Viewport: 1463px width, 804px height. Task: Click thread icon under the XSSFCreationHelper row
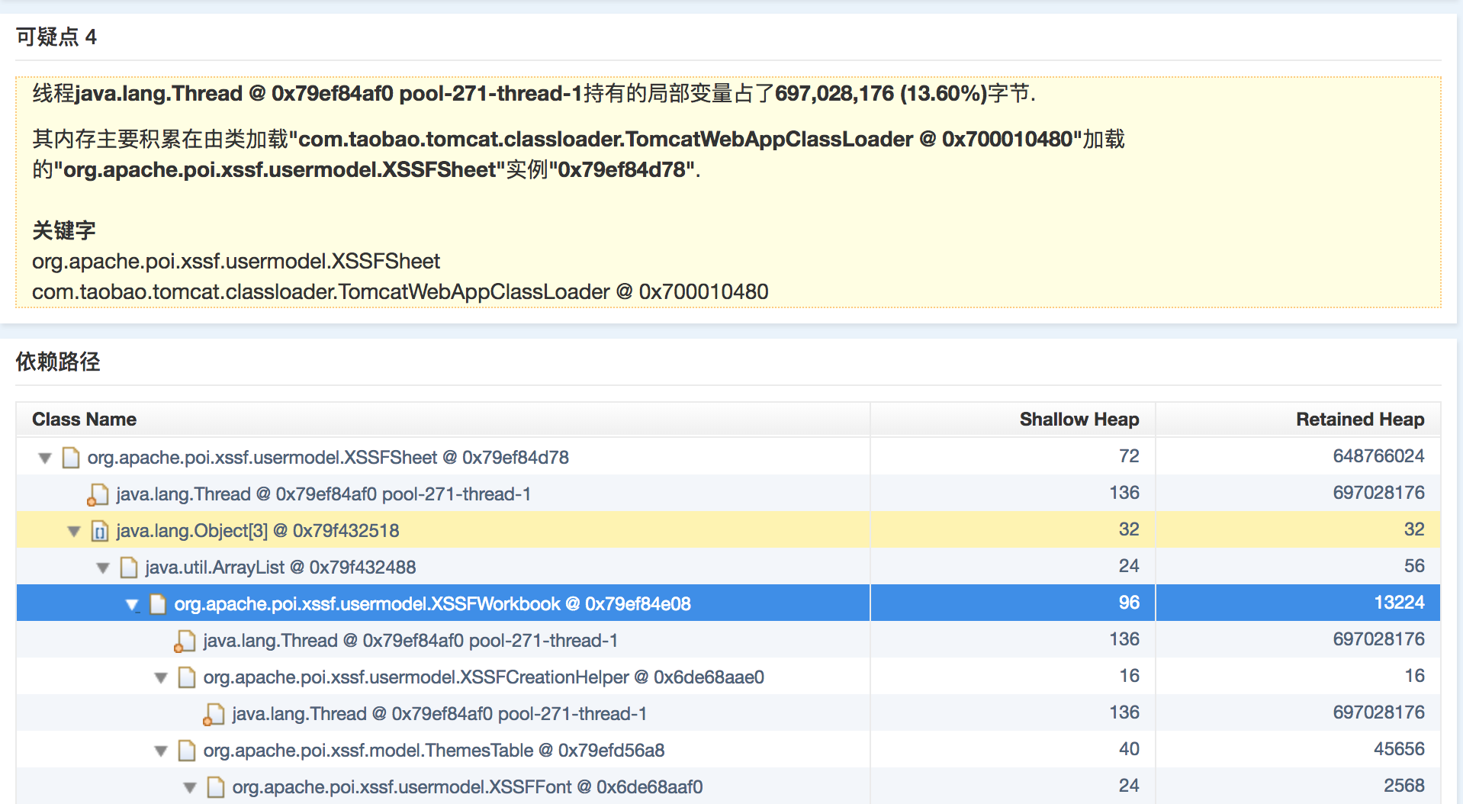point(214,714)
